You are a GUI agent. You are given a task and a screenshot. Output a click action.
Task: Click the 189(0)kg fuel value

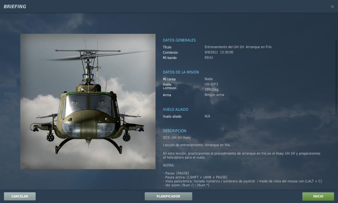click(211, 90)
